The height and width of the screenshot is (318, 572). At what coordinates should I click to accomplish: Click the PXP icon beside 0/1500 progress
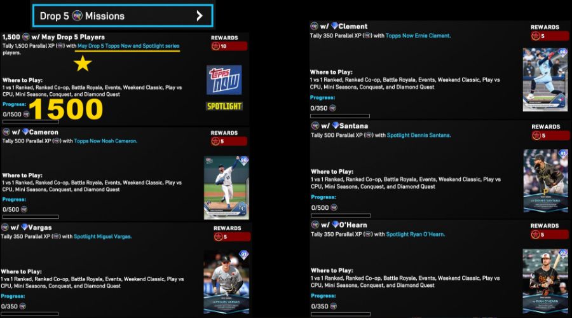[x=26, y=114]
